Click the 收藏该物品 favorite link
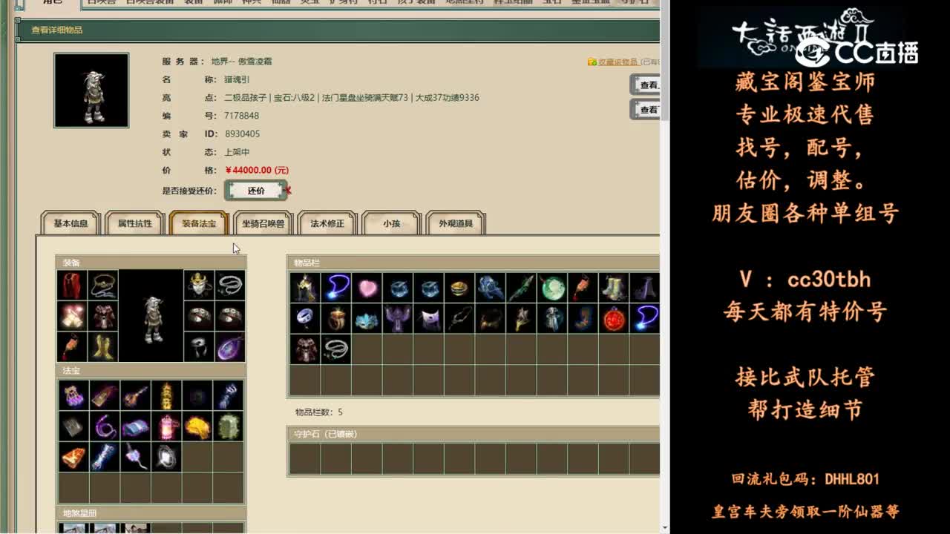This screenshot has height=534, width=950. click(617, 62)
